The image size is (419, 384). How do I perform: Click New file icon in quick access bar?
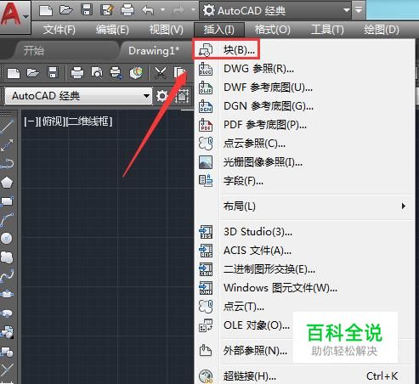pos(46,11)
